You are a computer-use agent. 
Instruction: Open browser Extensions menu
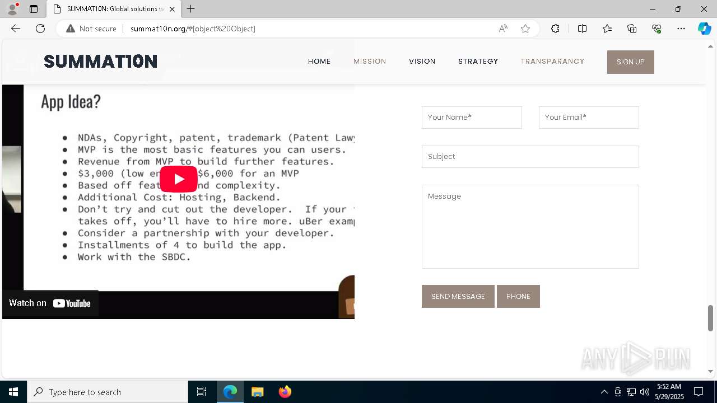(555, 29)
